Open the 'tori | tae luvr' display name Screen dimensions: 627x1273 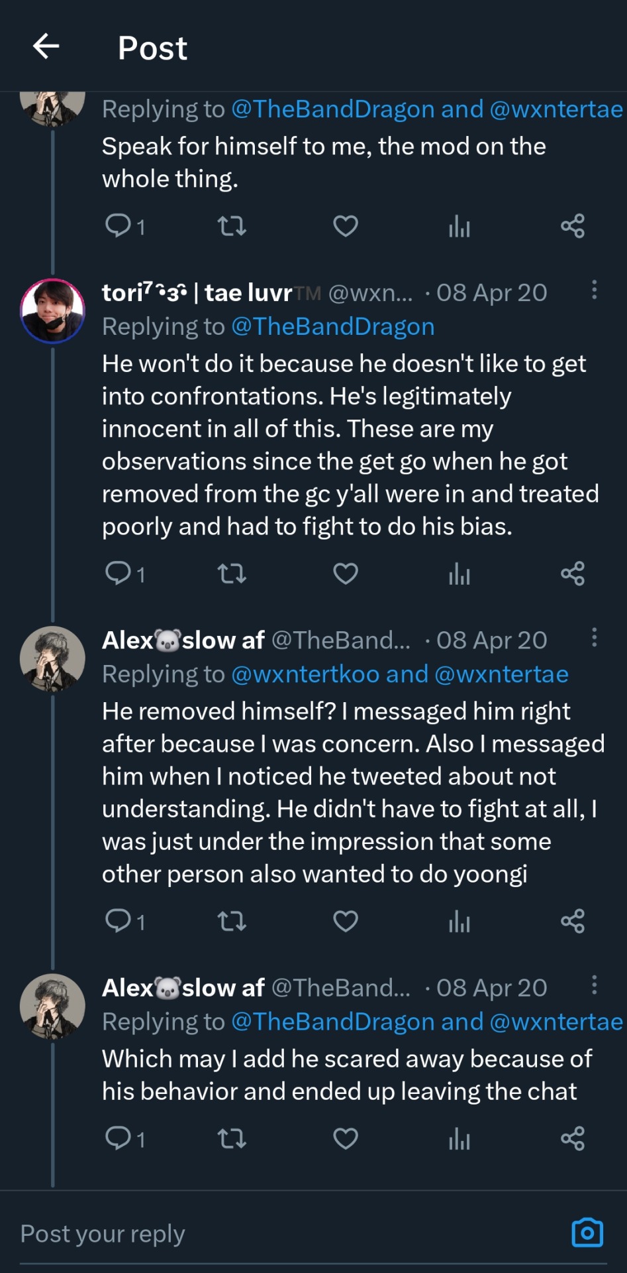tap(197, 292)
